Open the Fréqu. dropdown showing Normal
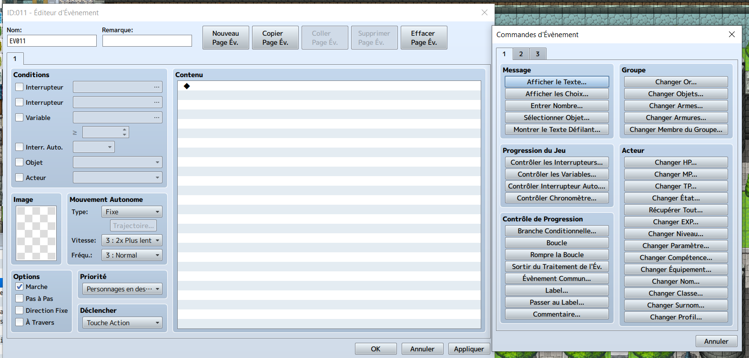The height and width of the screenshot is (358, 749). point(132,255)
